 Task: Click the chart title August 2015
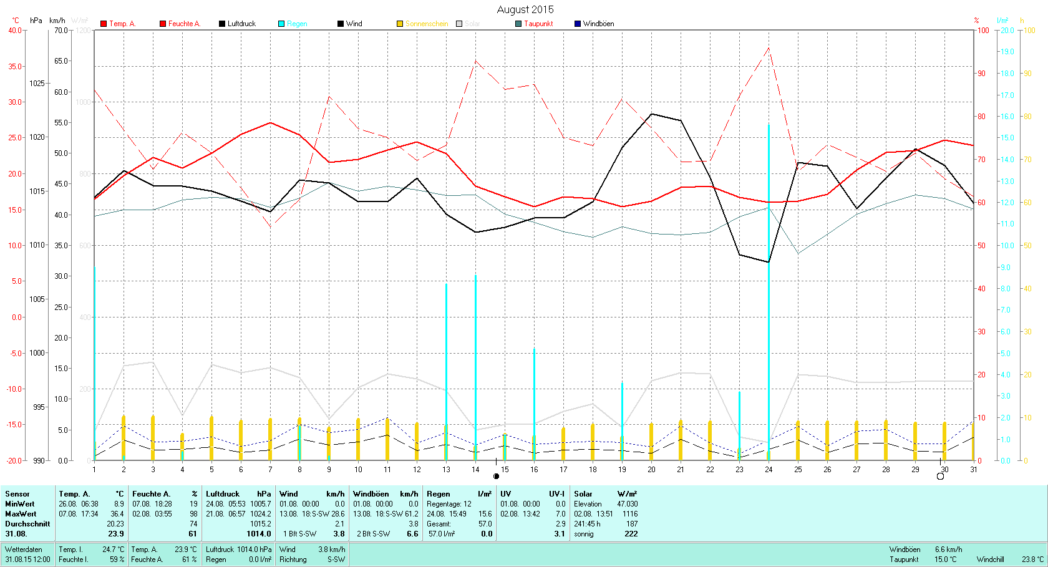pos(525,9)
